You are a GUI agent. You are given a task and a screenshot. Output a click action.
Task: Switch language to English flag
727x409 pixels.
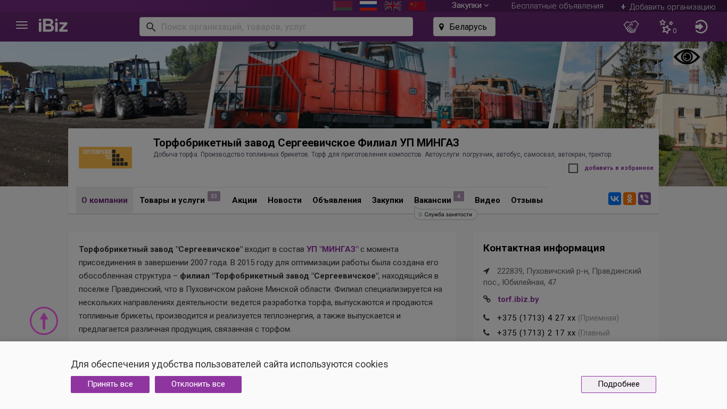point(393,5)
